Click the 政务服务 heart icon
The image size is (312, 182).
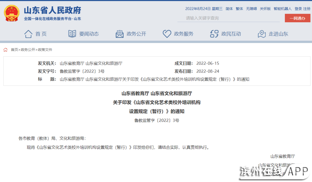tap(167, 34)
